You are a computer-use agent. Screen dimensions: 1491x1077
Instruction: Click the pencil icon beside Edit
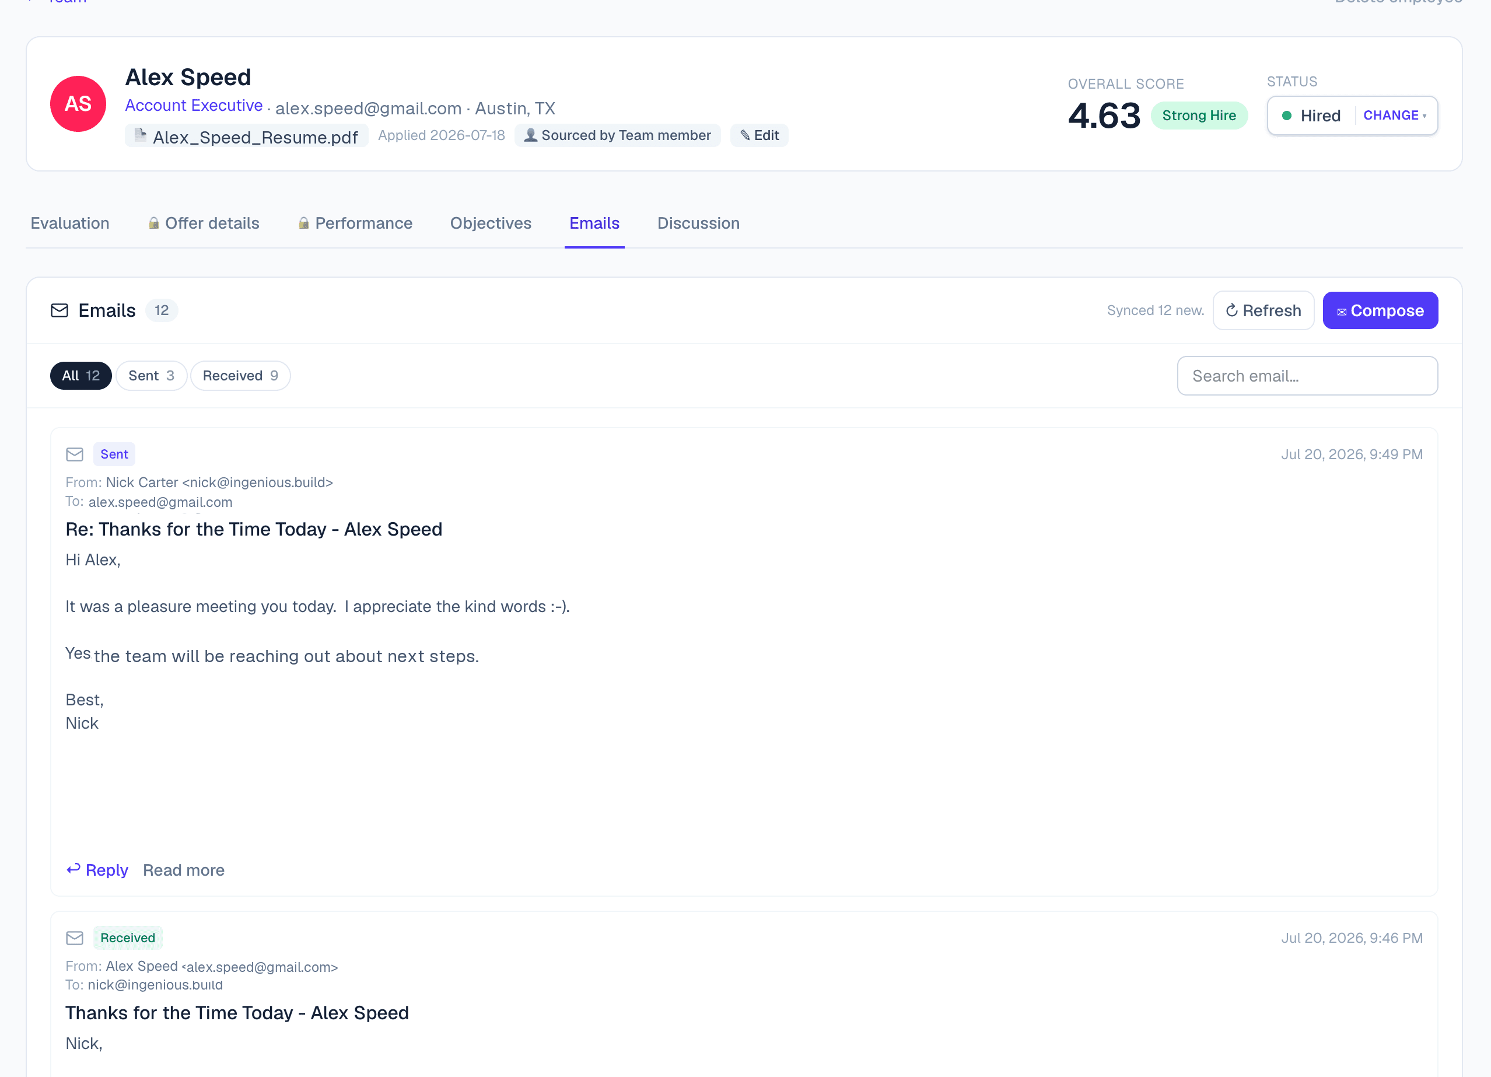(745, 135)
